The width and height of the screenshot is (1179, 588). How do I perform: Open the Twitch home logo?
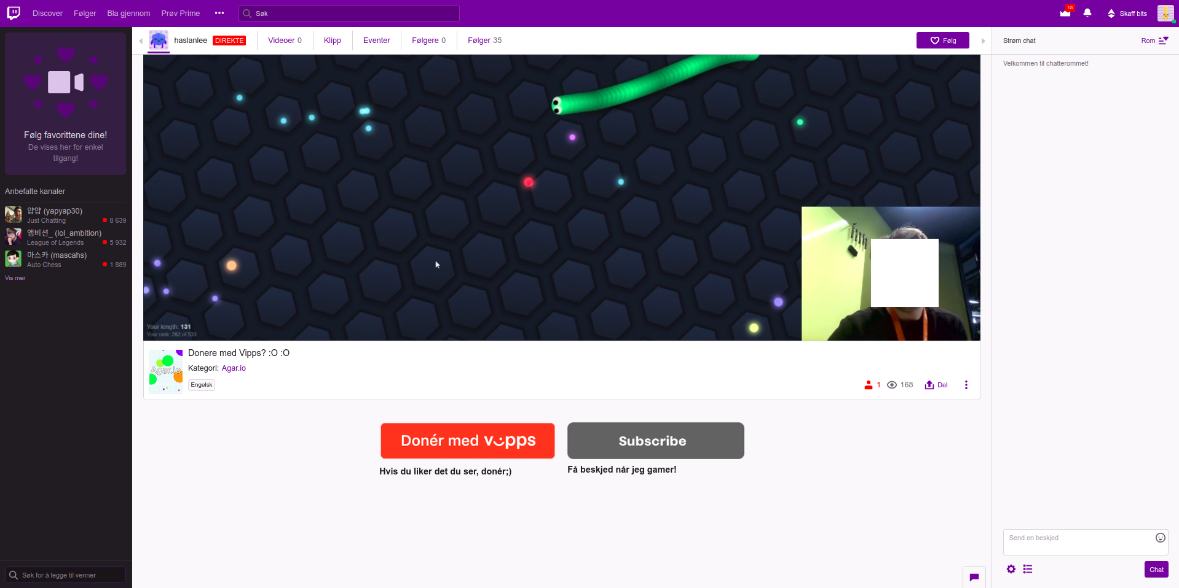tap(14, 13)
